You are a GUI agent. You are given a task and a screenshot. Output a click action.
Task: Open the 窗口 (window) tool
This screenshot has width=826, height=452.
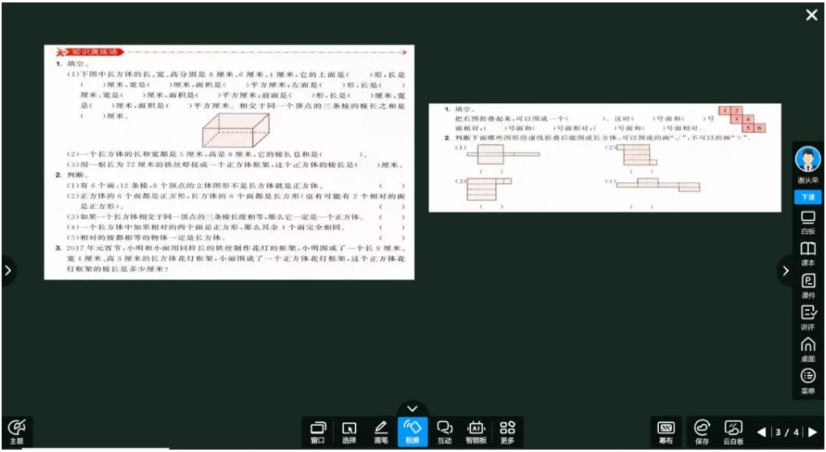point(318,431)
